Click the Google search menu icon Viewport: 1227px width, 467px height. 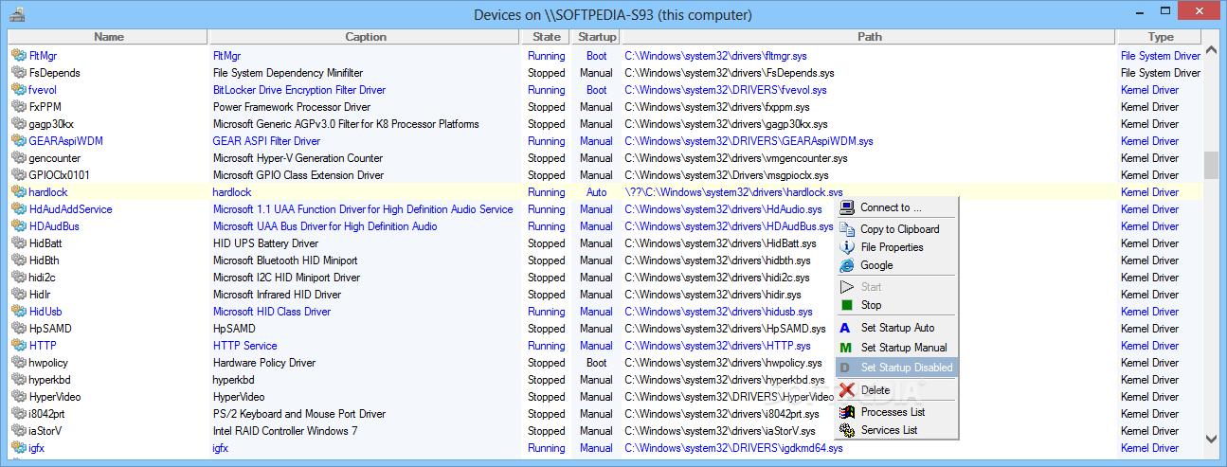pos(847,265)
